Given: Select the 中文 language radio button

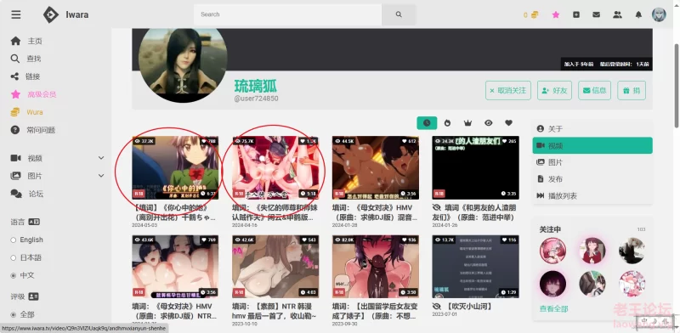Looking at the screenshot, I should point(13,276).
